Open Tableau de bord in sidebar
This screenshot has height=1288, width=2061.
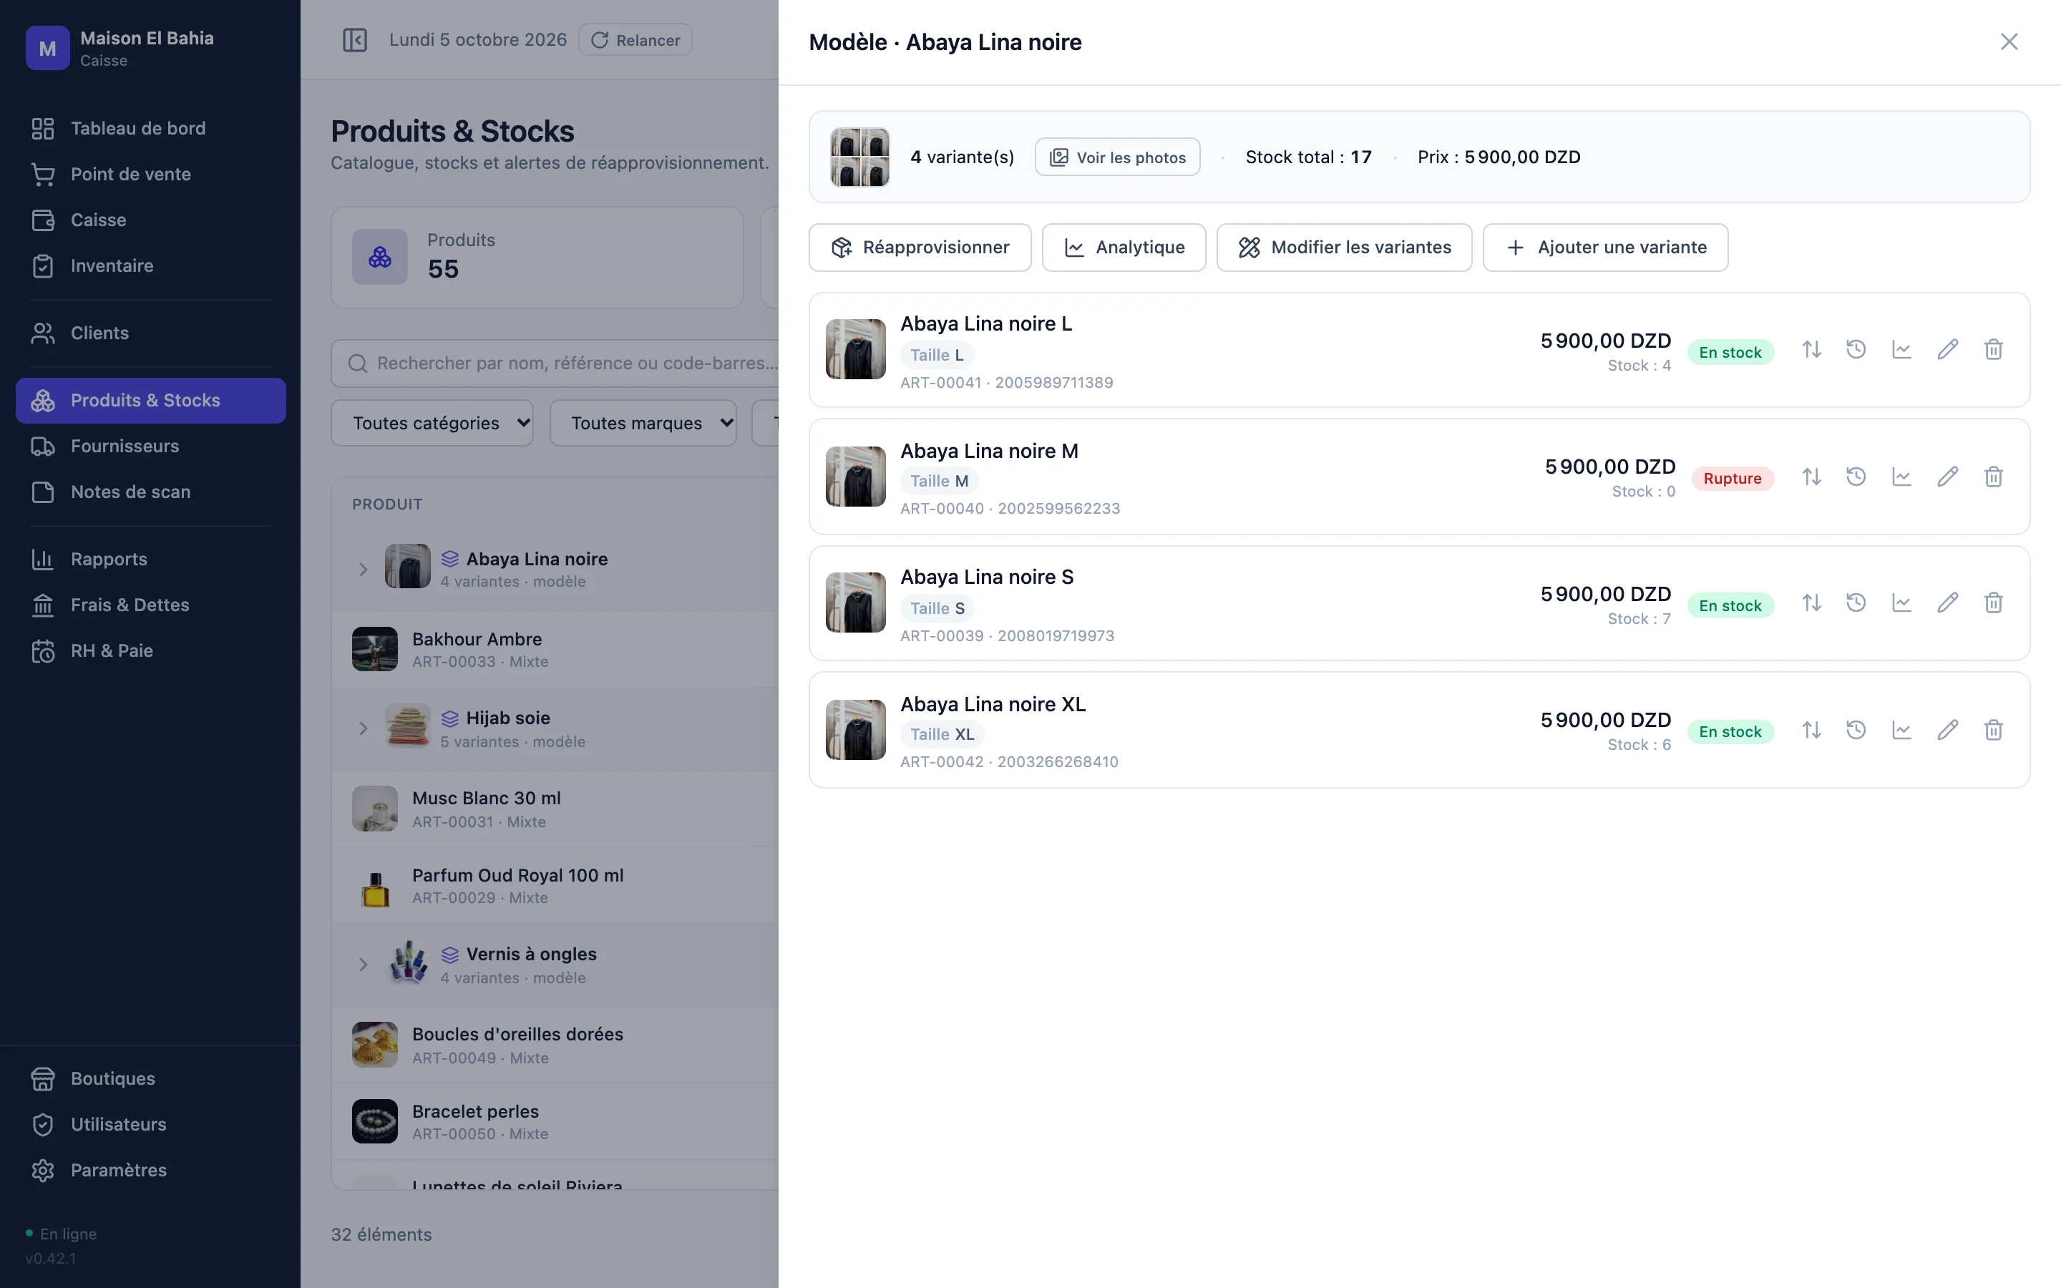151,129
